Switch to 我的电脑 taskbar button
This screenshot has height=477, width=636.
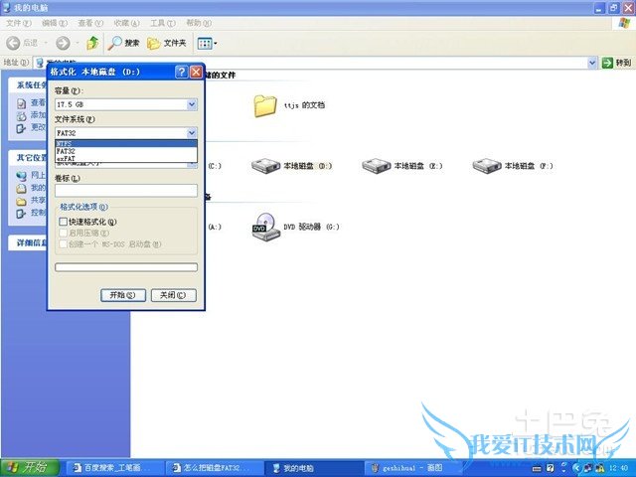coord(313,468)
